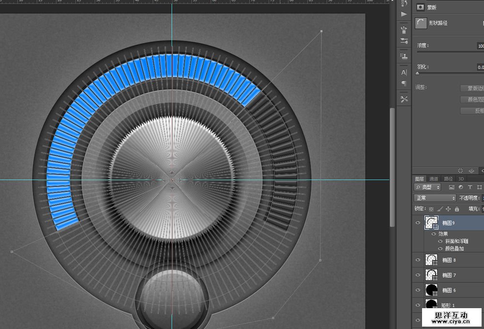The height and width of the screenshot is (329, 484).
Task: Open the Tool Presets panel icon
Action: [x=404, y=99]
